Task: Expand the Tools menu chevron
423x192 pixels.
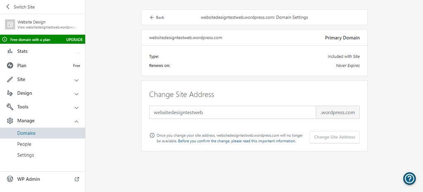Action: [76, 108]
